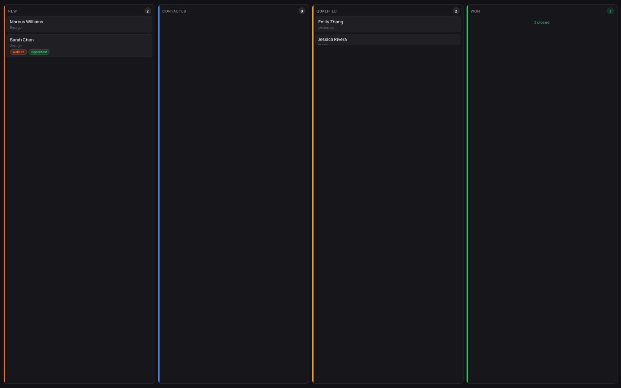Screen dimensions: 621x388
Task: Click the green accent bar beside WON column
Action: point(467,194)
